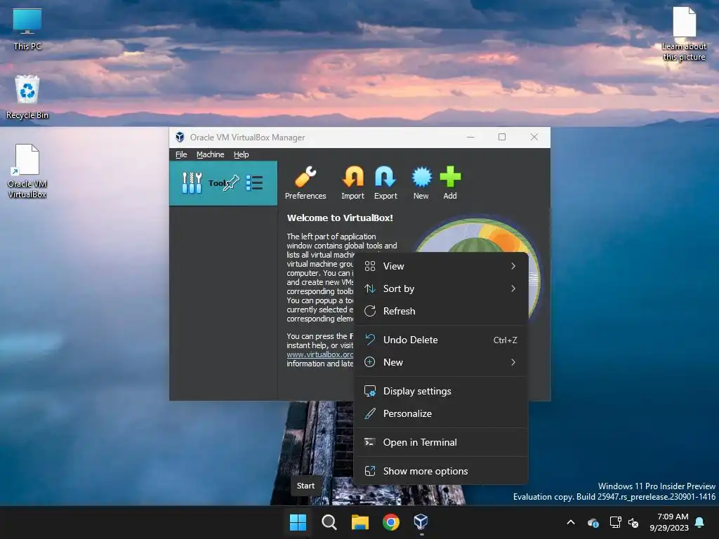Open This PC desktop icon
The height and width of the screenshot is (539, 719).
[x=27, y=29]
